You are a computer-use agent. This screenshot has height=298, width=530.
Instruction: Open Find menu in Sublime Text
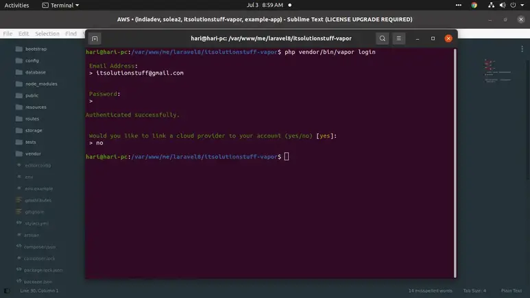[x=71, y=34]
